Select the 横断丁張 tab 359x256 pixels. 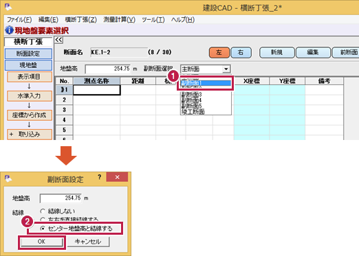click(28, 42)
